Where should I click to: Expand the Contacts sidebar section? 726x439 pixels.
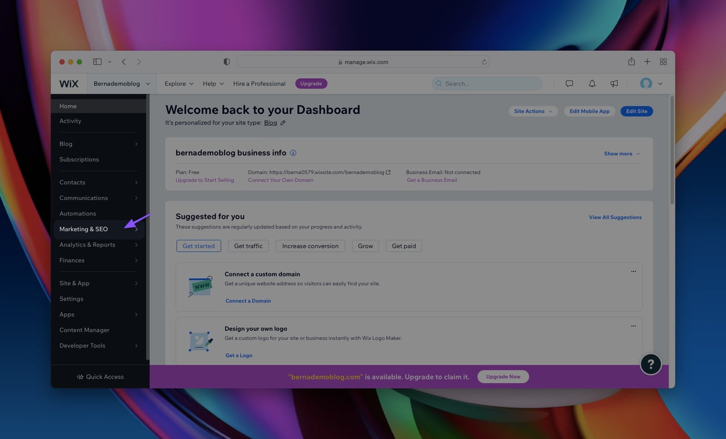click(136, 182)
